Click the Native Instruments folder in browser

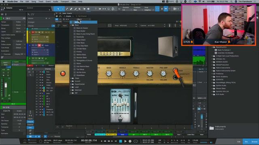tap(223, 68)
